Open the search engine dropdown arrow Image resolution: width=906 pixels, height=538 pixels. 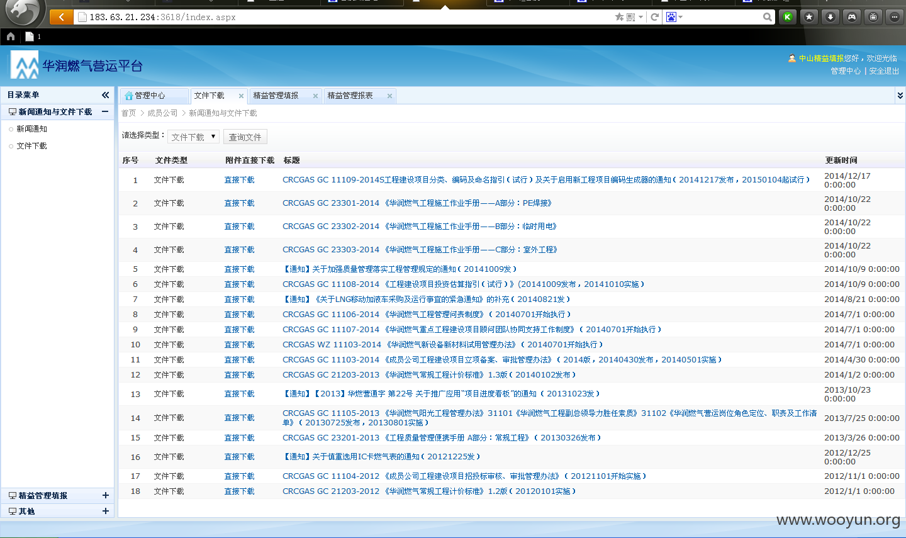click(x=680, y=17)
